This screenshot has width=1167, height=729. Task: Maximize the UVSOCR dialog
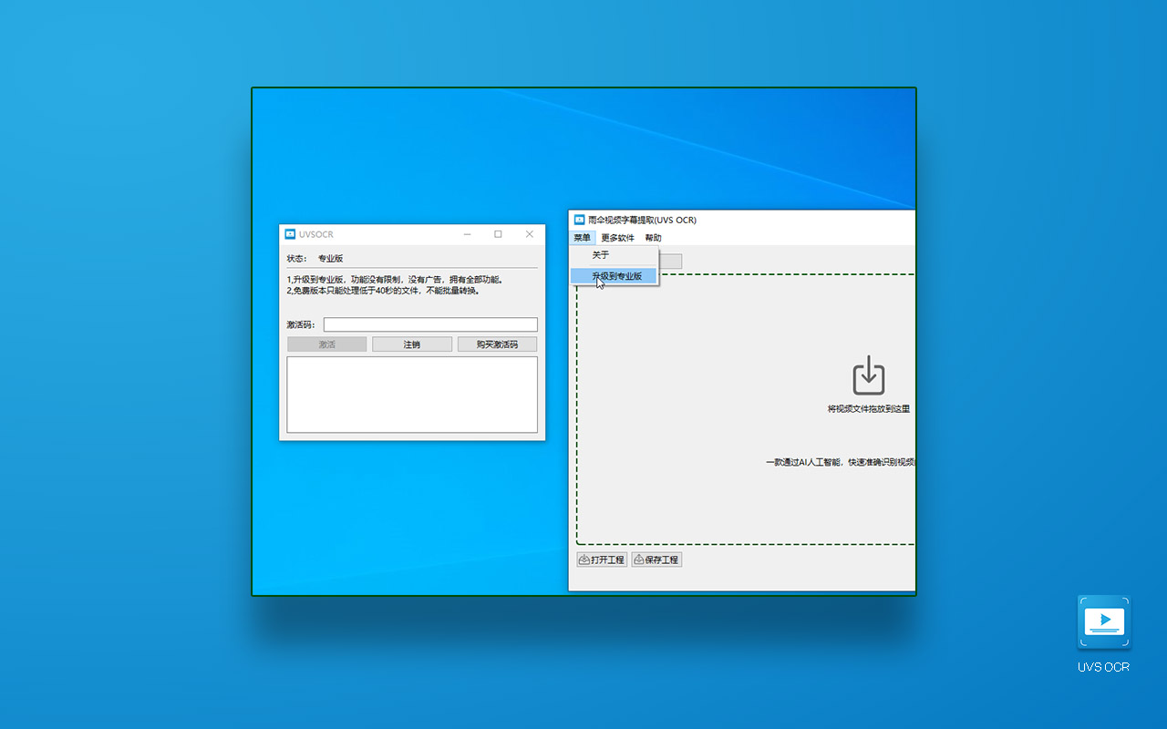pos(498,234)
